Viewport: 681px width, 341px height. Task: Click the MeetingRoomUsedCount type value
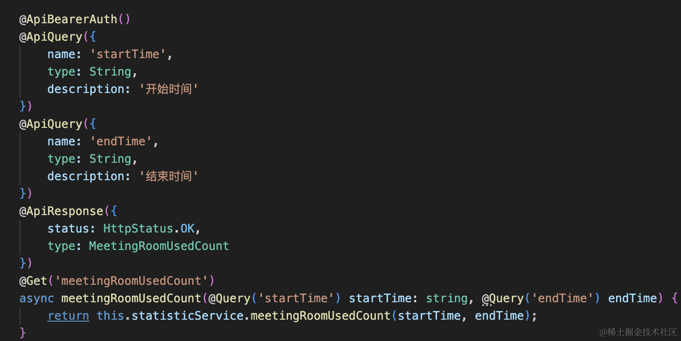[x=159, y=246]
